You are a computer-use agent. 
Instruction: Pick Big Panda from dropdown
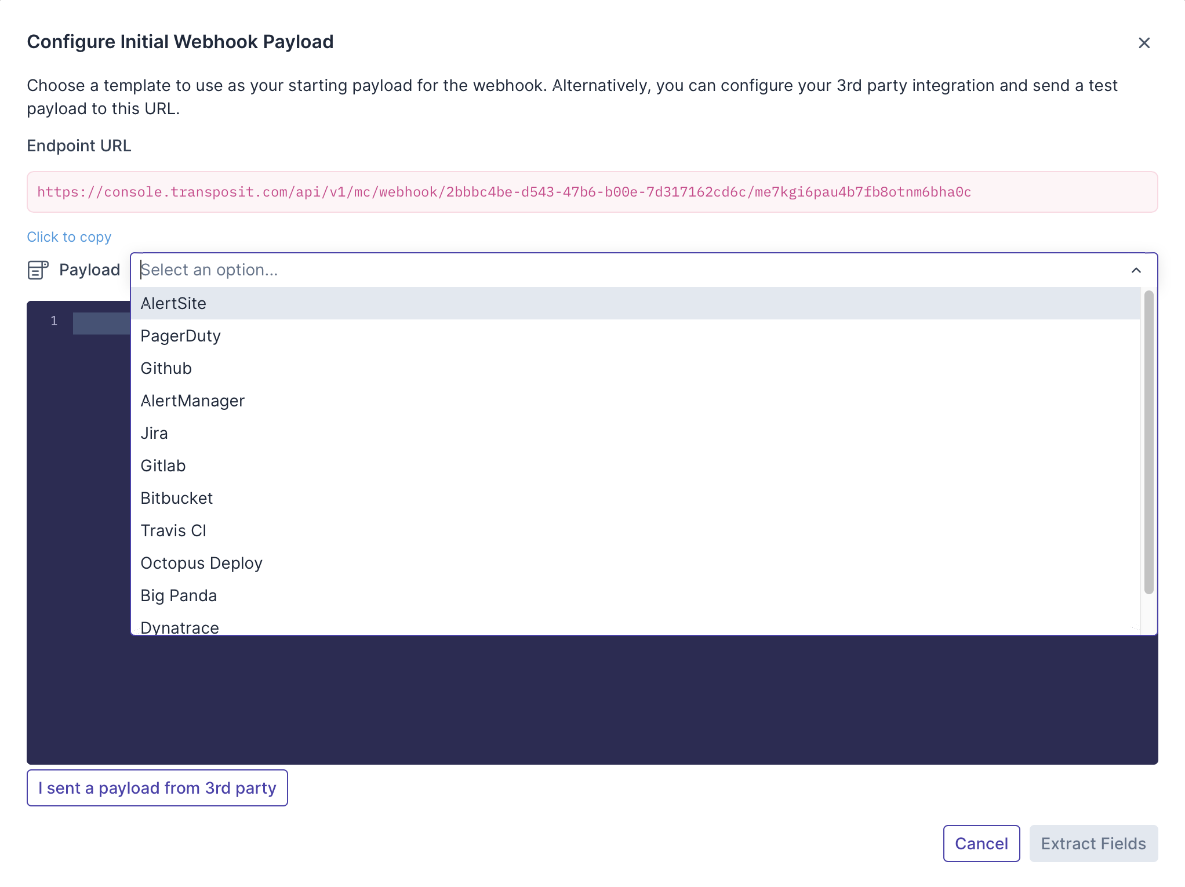pyautogui.click(x=179, y=595)
